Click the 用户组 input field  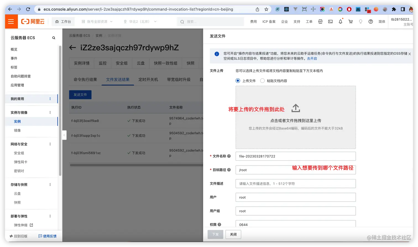(296, 211)
